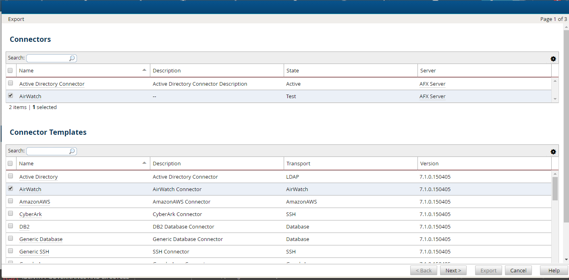Open Connectors table settings gear icon
Screen dimensions: 569x280
tap(553, 59)
